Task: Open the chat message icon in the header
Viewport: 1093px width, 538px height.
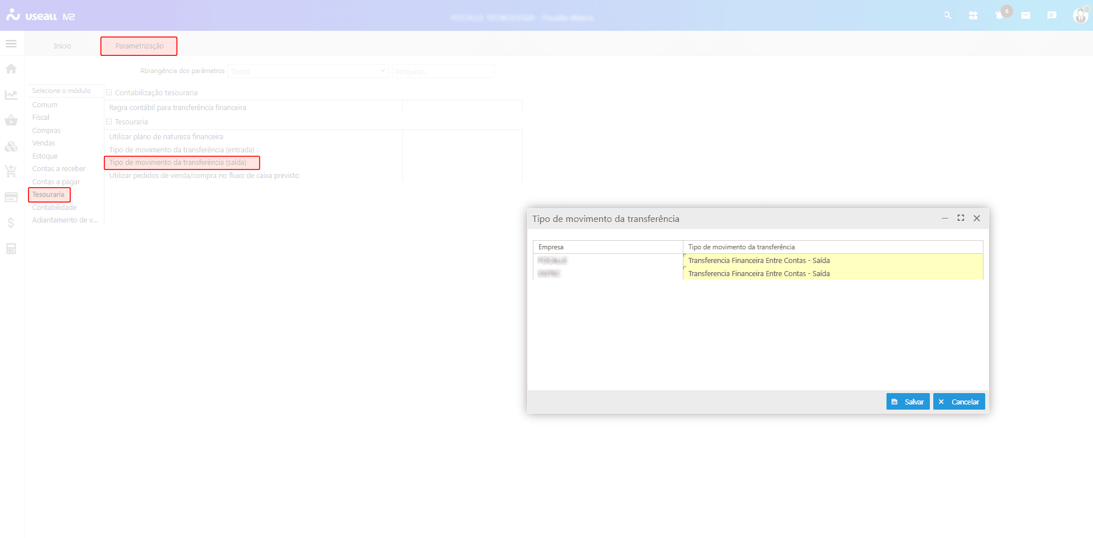Action: [1052, 15]
